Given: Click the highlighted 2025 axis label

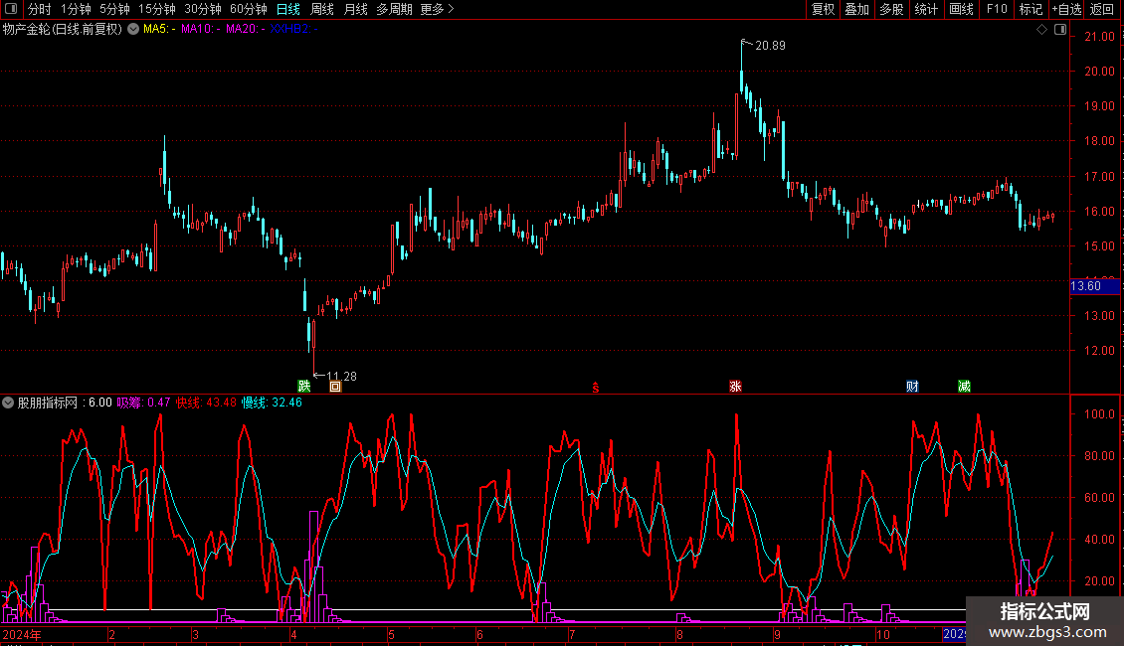Looking at the screenshot, I should tap(954, 634).
